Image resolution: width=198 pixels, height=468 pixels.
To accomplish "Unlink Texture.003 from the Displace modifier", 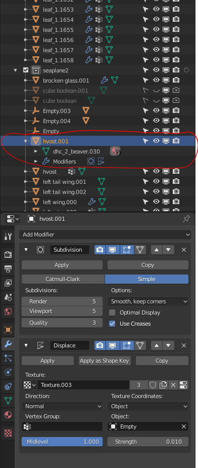I will tap(173, 385).
